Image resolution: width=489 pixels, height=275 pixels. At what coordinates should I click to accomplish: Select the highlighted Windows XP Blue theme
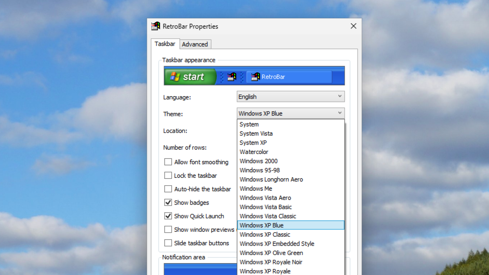[291, 225]
